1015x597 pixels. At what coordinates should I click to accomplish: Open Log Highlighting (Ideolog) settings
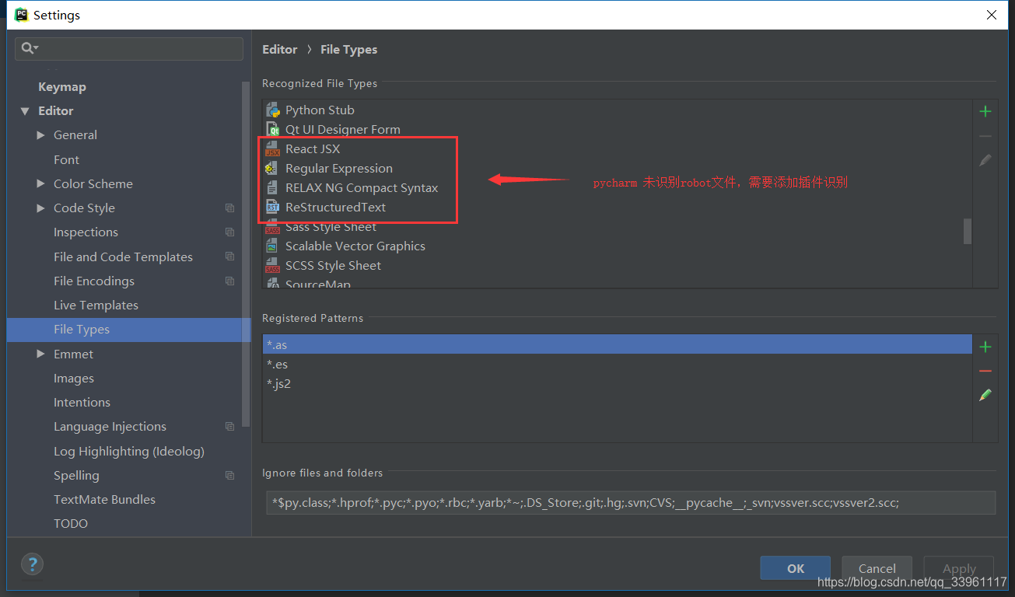128,451
